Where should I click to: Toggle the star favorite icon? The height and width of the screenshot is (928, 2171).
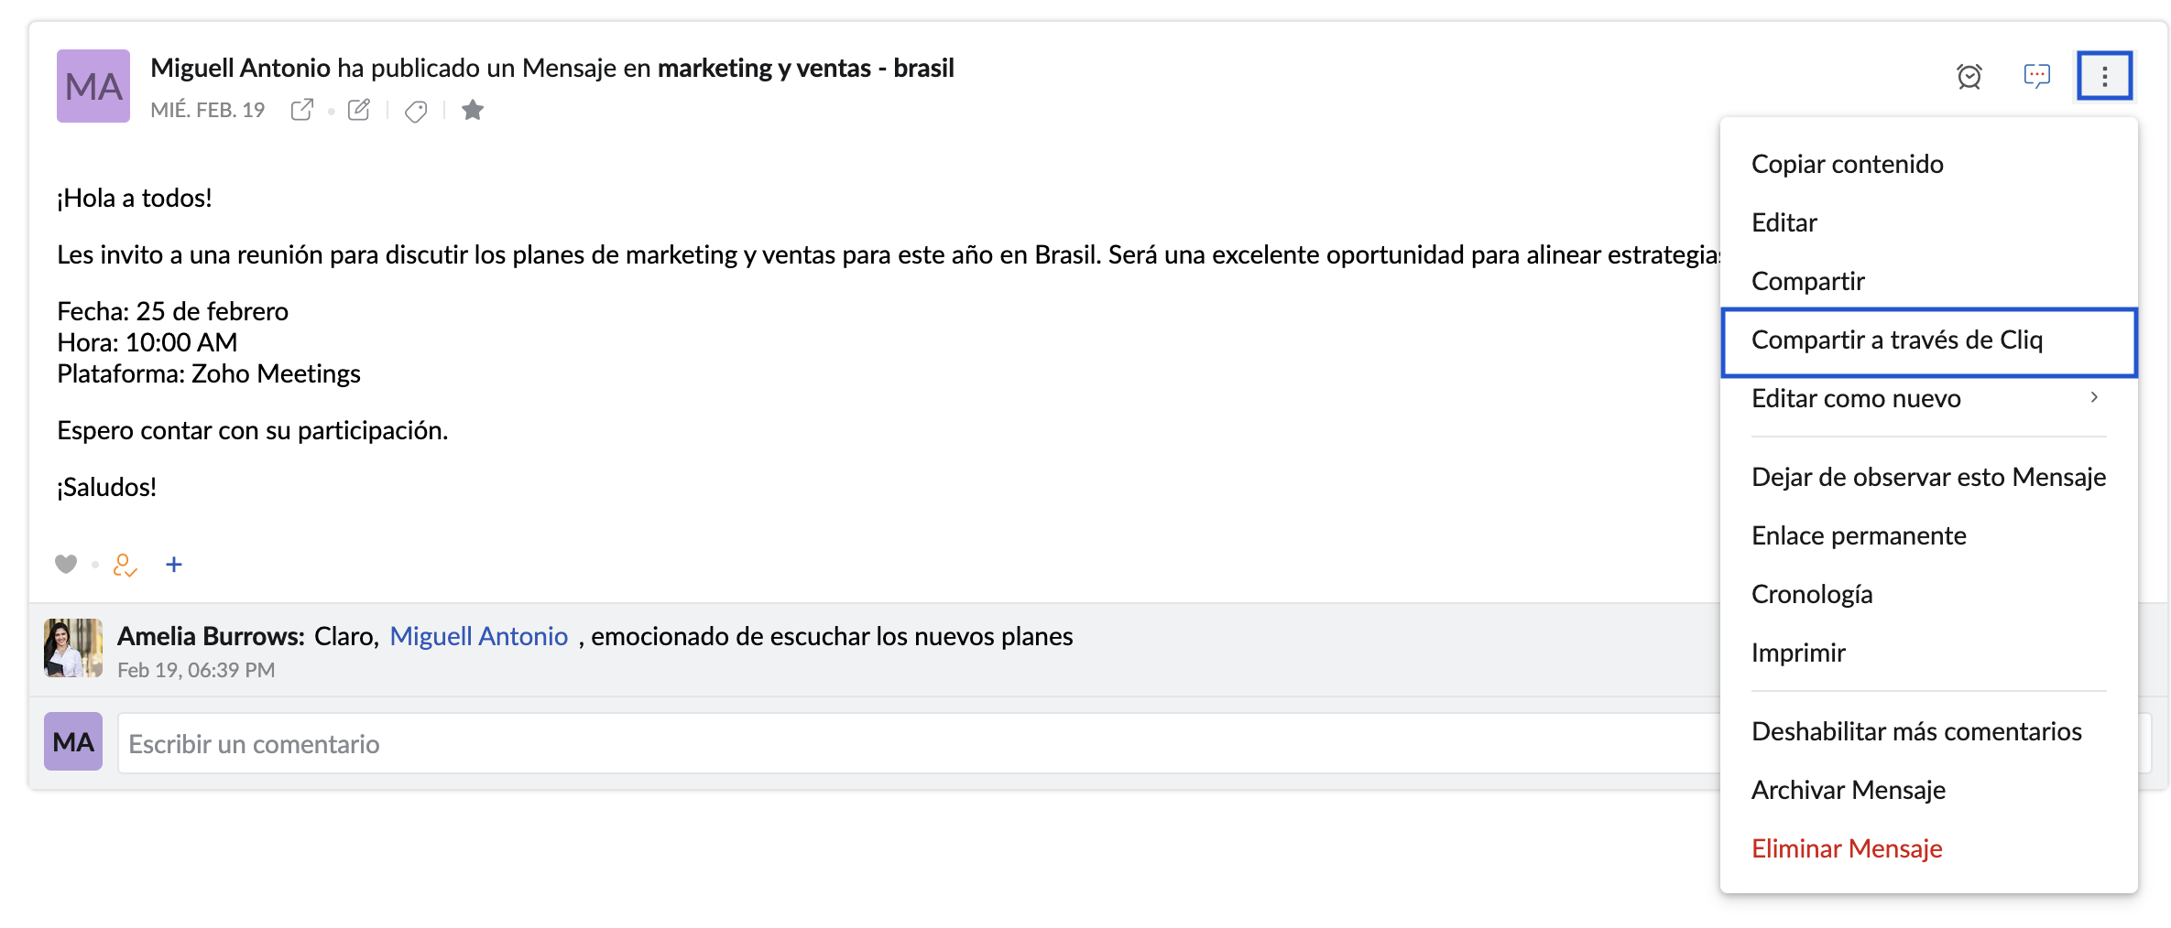click(x=473, y=111)
